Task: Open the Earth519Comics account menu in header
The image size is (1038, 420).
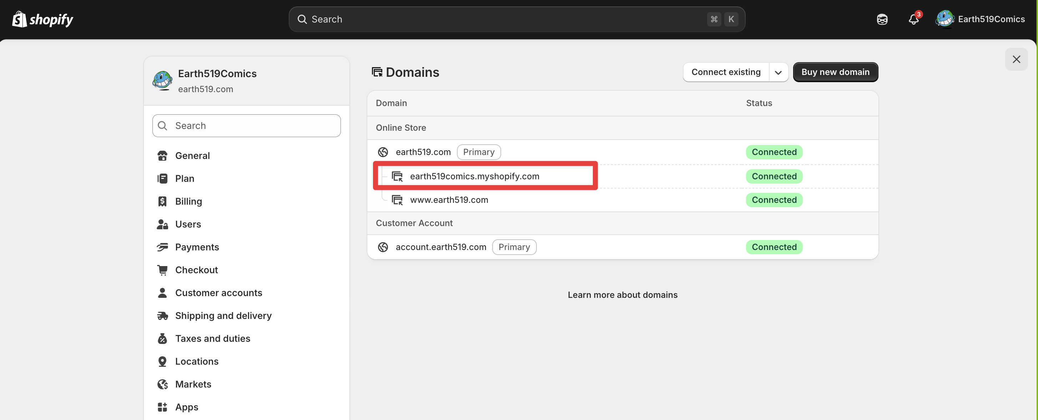Action: pyautogui.click(x=980, y=19)
